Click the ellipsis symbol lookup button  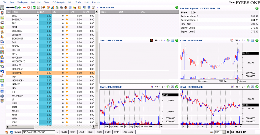coord(57,132)
